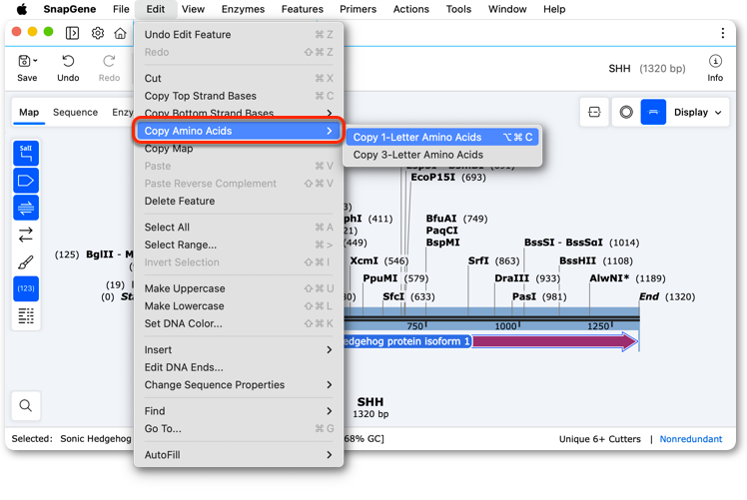Choose Select All
The image size is (747, 500).
coord(239,228)
